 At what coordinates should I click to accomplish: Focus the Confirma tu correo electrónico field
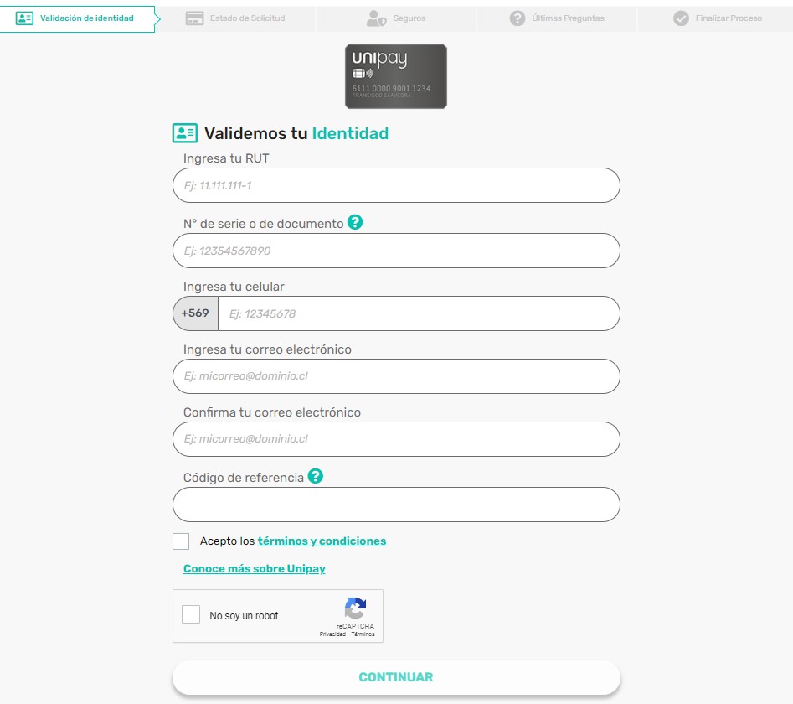[x=396, y=439]
